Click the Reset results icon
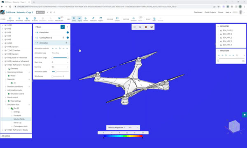The image size is (247, 148). coord(154,19)
